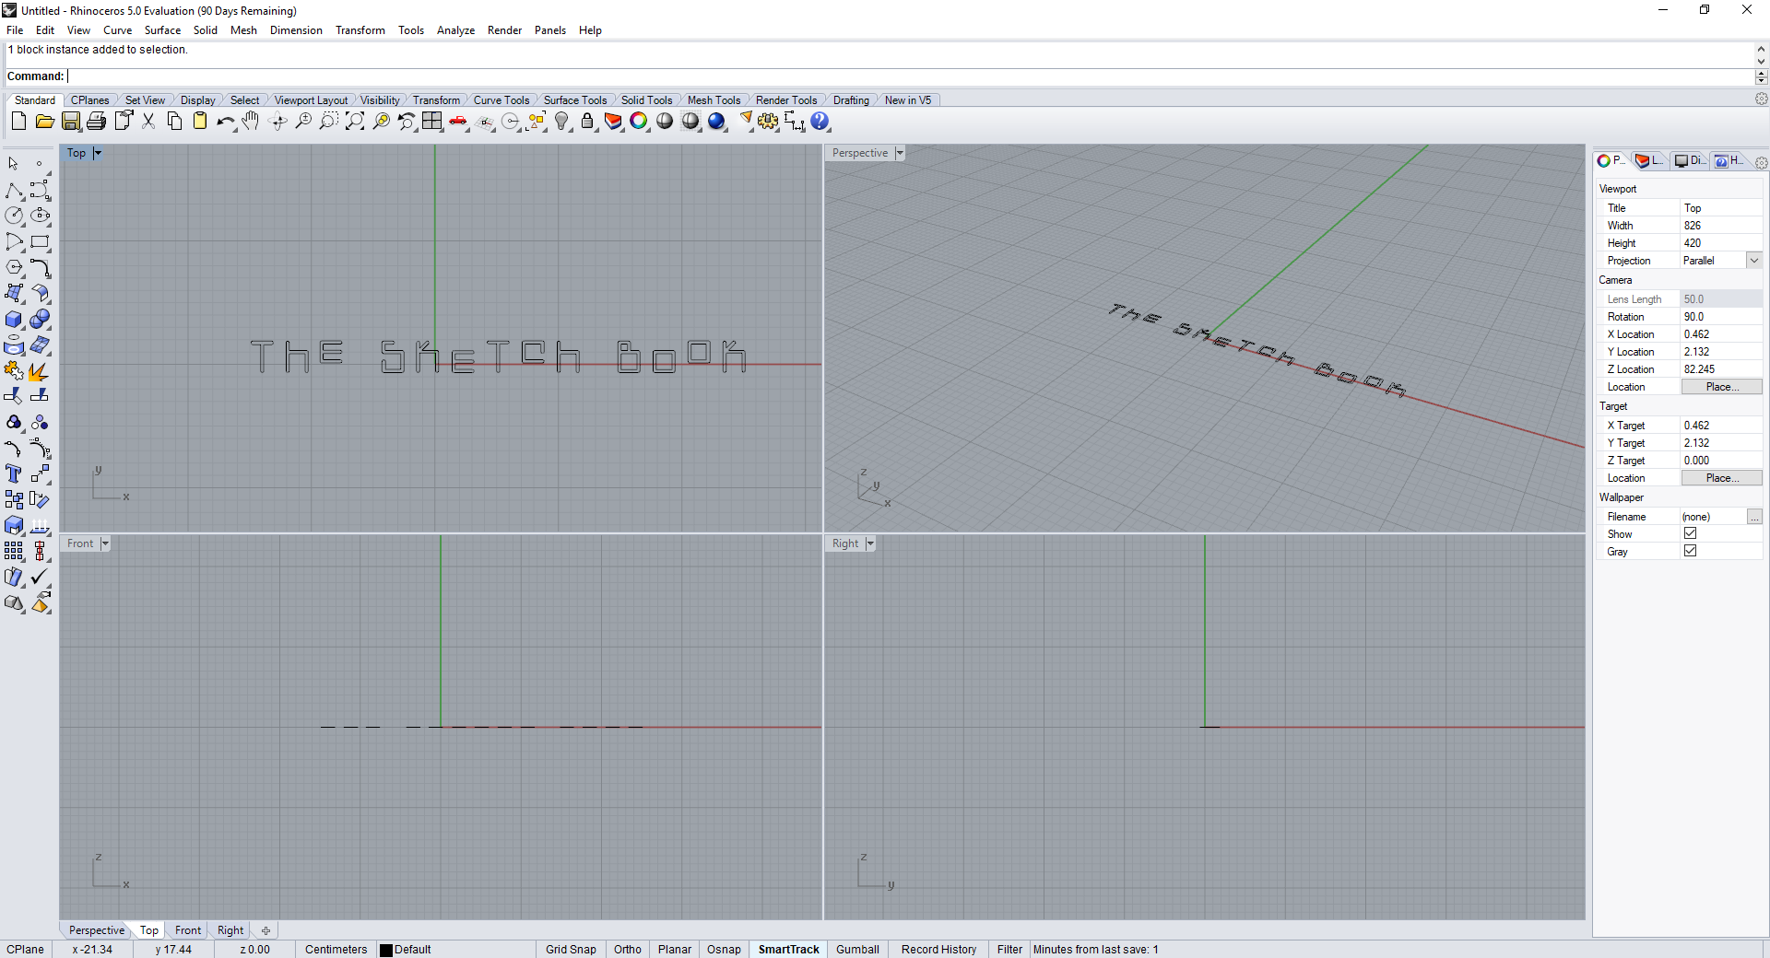Click the light bulb Hide objects icon

tap(561, 122)
